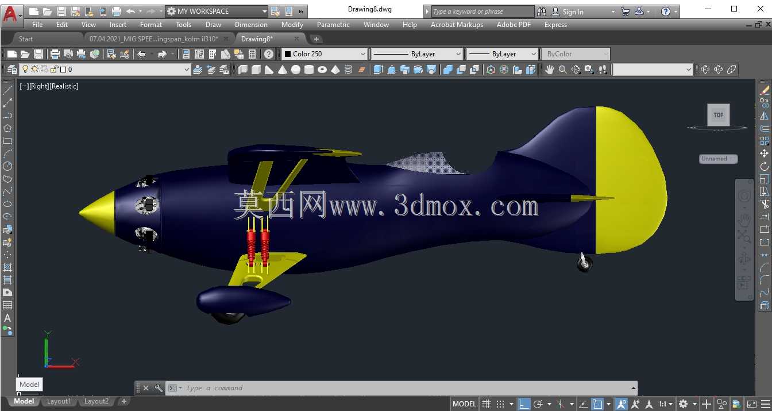Click the TOP face of ViewCube
The width and height of the screenshot is (772, 411).
coord(719,115)
